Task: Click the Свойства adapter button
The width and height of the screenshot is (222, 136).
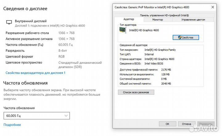Action: 186,38
